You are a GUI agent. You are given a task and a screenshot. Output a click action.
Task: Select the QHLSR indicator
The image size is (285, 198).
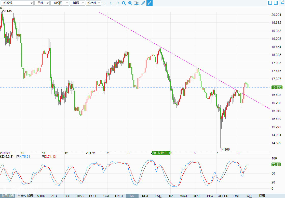(x=223, y=196)
